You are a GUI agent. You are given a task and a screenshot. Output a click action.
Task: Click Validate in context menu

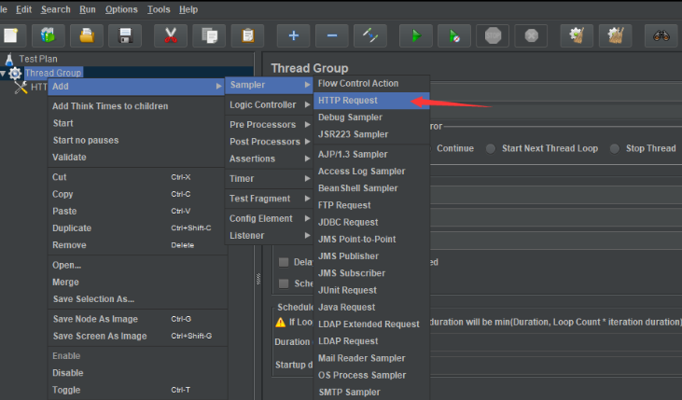tap(136, 158)
